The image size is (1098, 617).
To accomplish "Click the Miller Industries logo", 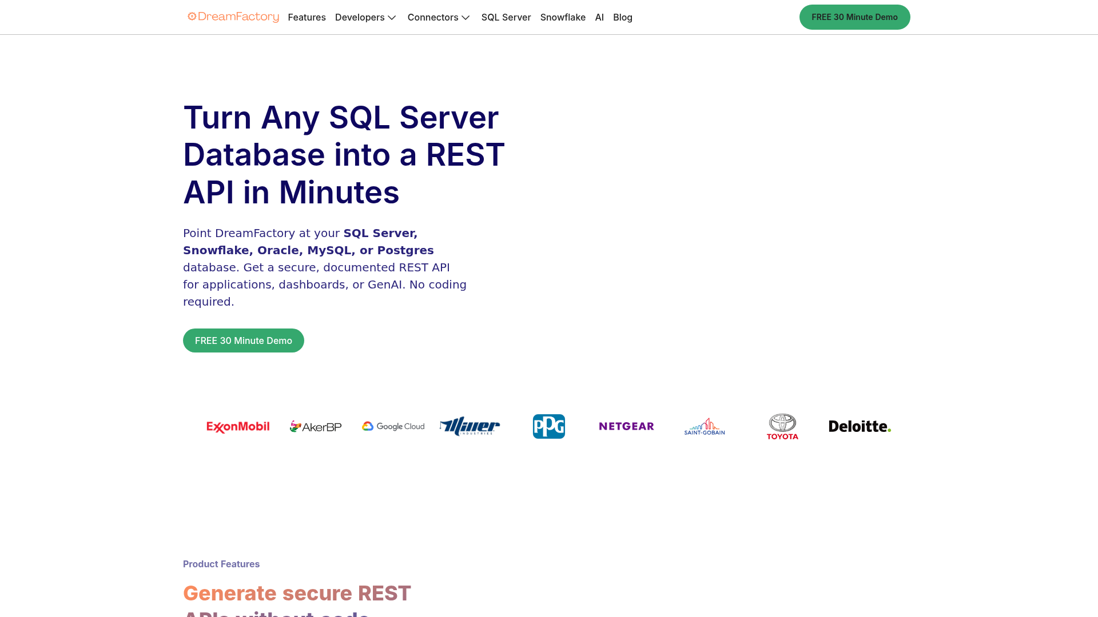I will (x=470, y=426).
